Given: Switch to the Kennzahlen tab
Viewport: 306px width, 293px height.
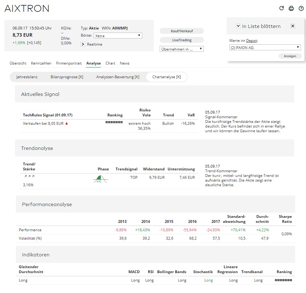Looking at the screenshot, I should tap(41, 63).
